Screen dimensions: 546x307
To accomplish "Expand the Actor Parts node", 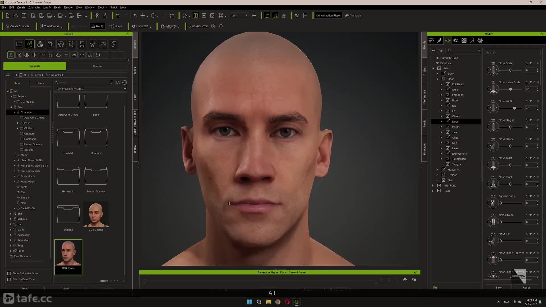I will (x=433, y=186).
